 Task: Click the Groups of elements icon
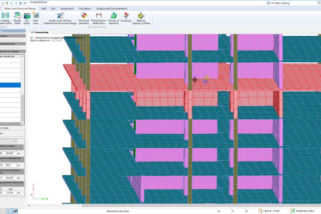pyautogui.click(x=114, y=18)
